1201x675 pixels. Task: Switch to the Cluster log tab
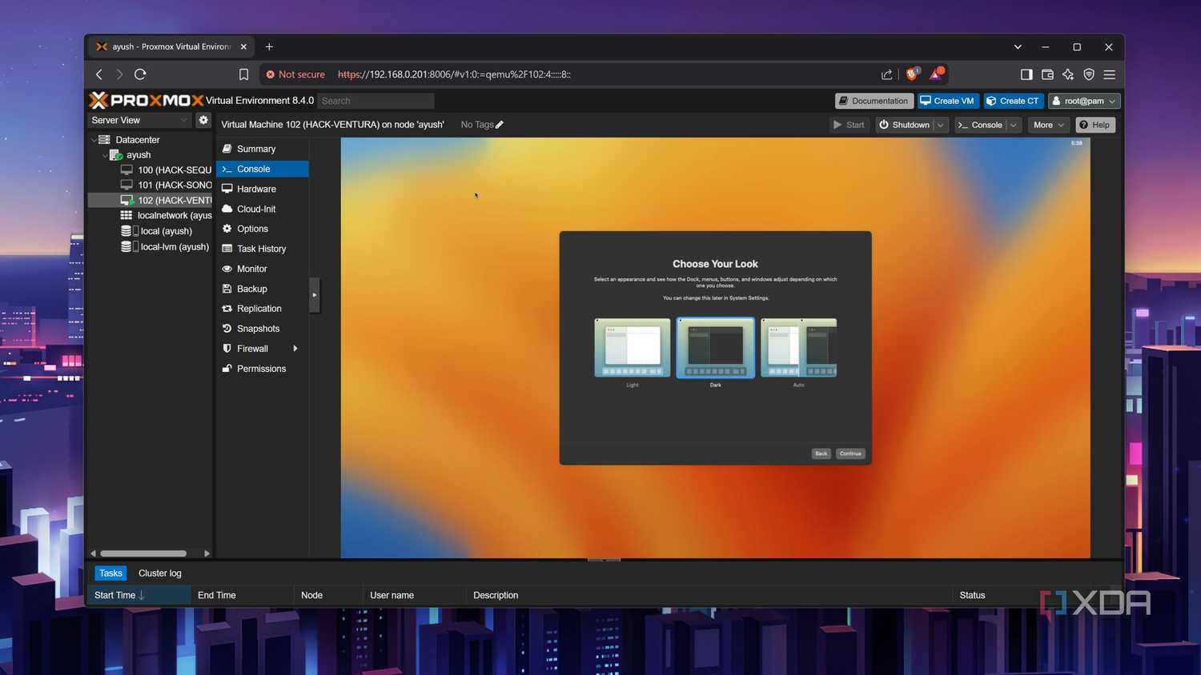pos(160,573)
